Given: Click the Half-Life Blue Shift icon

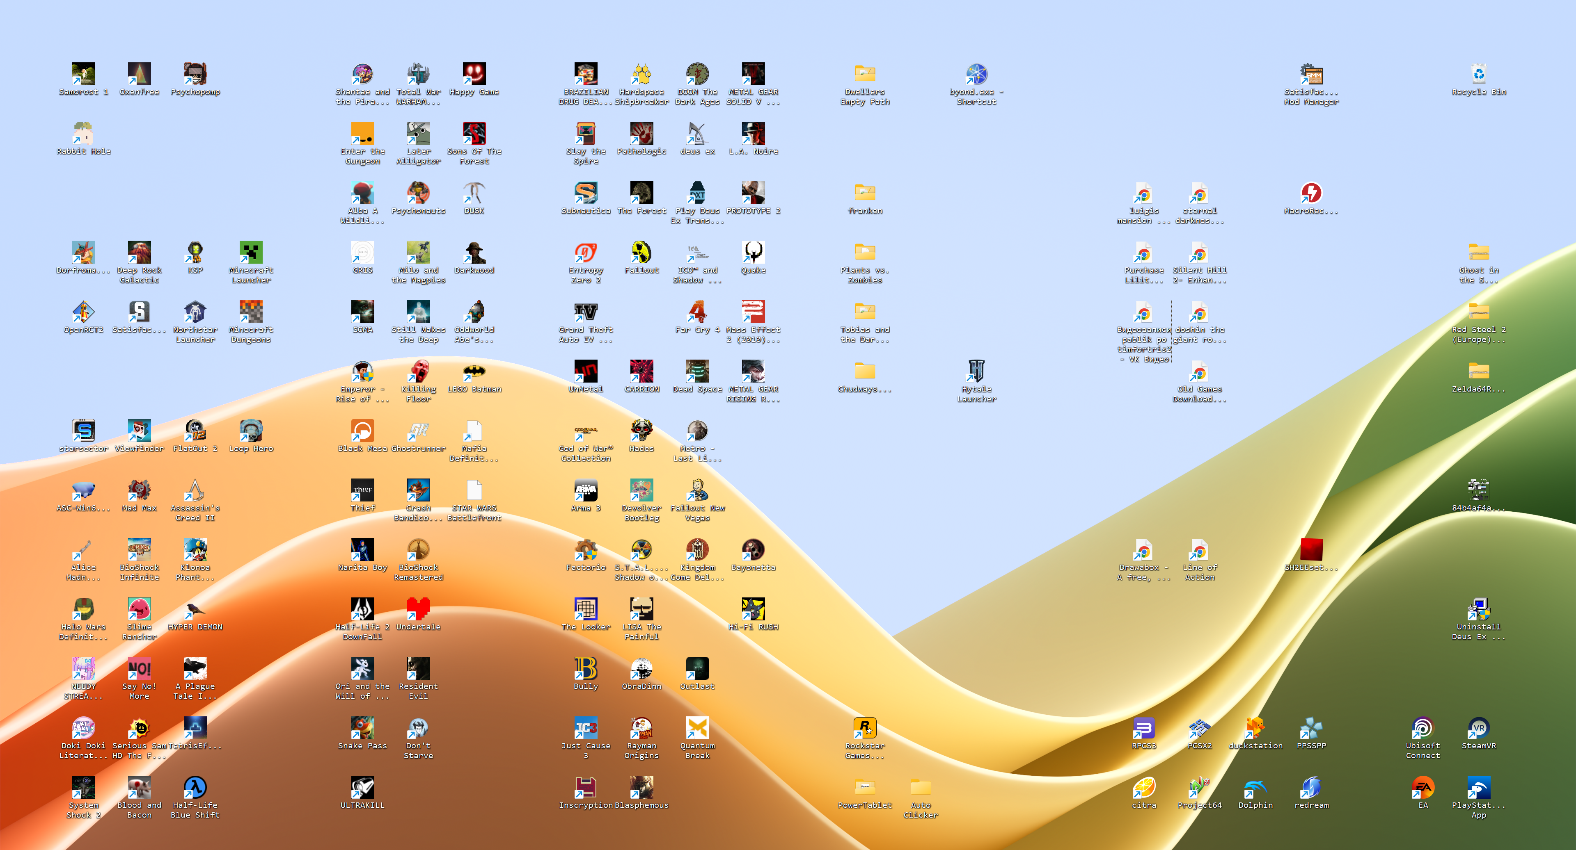Looking at the screenshot, I should coord(195,788).
